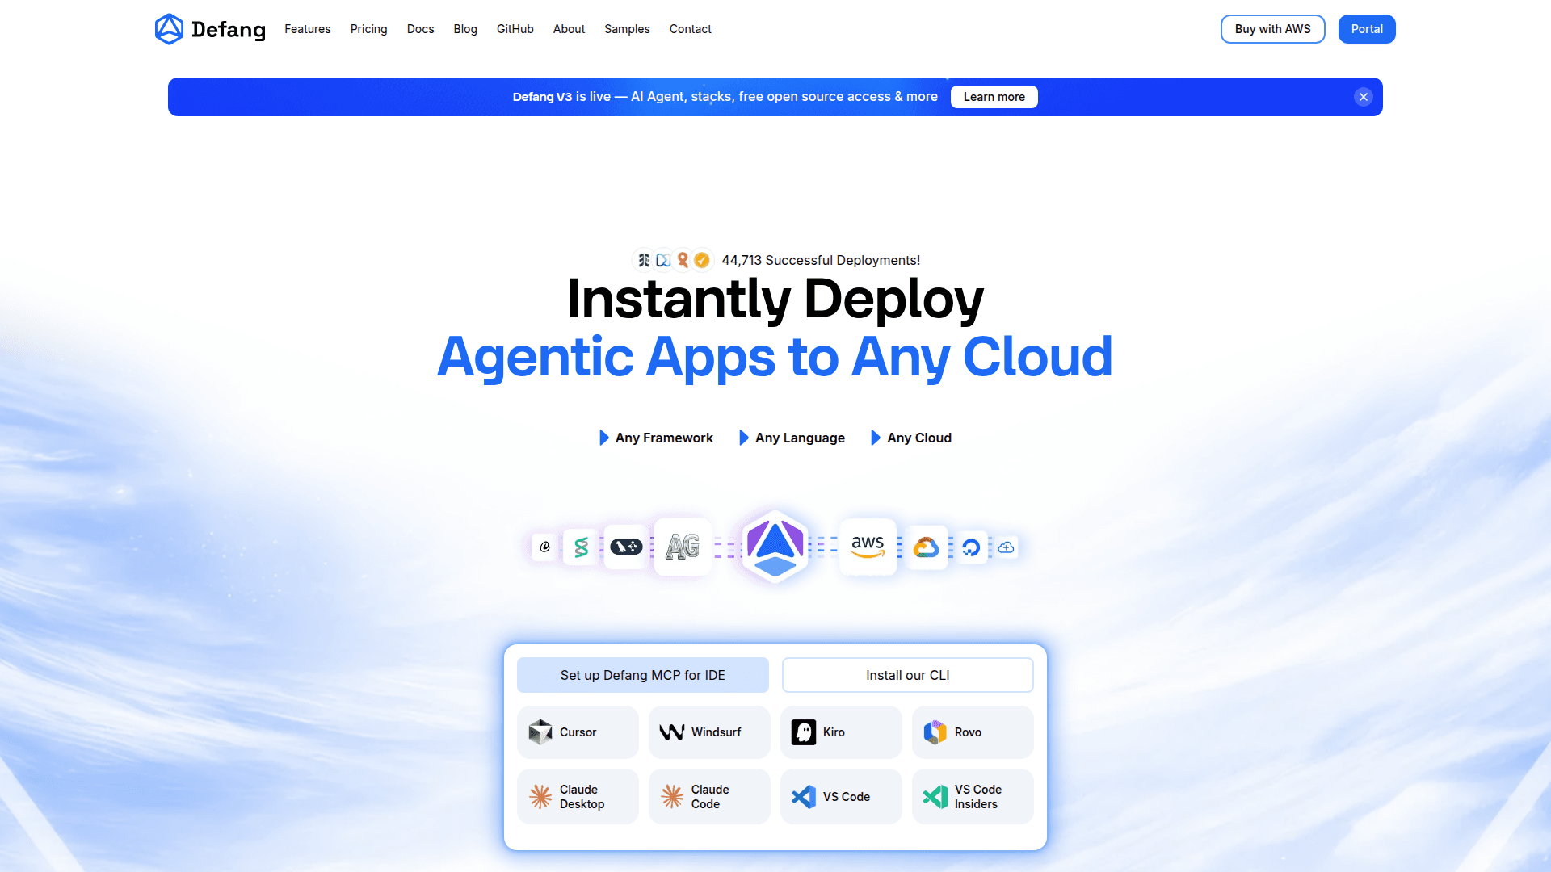1551x872 pixels.
Task: Select Set up Defang MCP for IDE tab
Action: click(642, 675)
